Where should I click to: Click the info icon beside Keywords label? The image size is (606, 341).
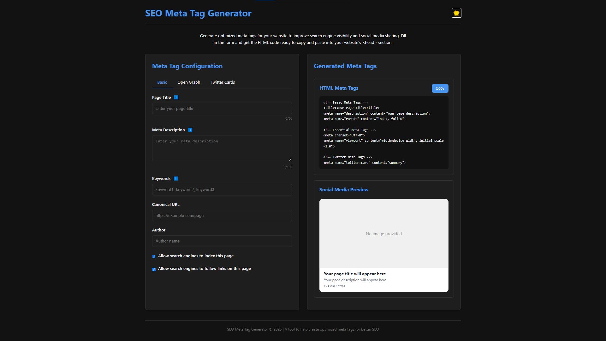(x=176, y=179)
